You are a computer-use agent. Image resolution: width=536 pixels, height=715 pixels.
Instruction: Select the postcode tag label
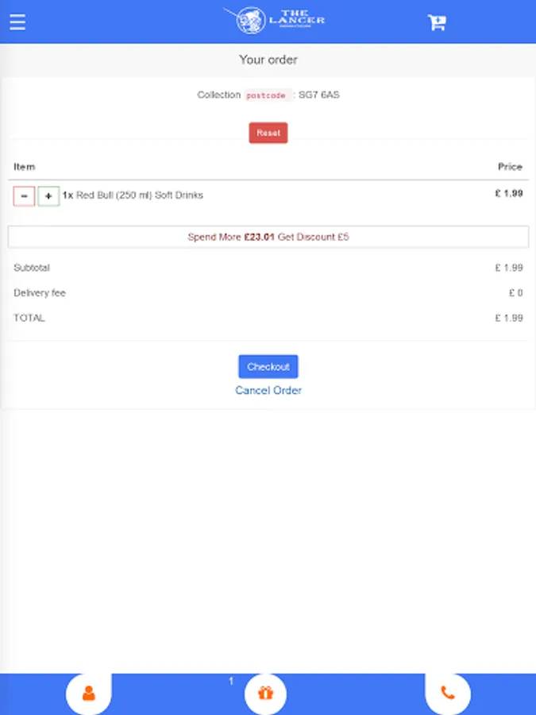[x=265, y=95]
